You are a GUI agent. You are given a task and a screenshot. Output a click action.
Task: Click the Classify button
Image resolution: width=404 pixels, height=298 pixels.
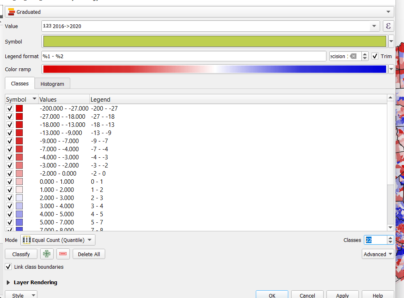(x=21, y=254)
